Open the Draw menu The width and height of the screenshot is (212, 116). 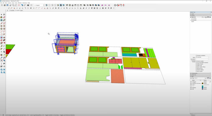click(x=13, y=3)
